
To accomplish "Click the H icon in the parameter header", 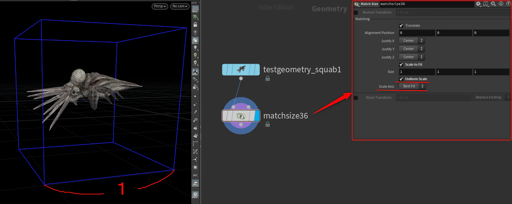I will point(486,4).
